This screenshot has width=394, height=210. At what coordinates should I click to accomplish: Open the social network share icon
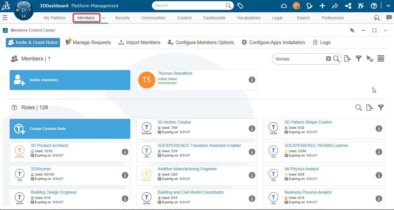[348, 6]
